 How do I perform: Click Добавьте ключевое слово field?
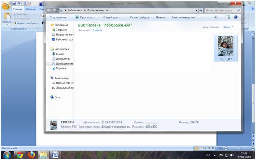pyautogui.click(x=116, y=127)
